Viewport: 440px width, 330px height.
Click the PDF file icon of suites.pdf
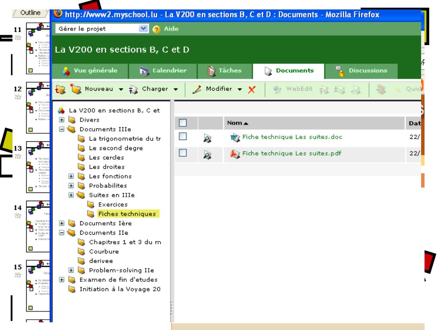[x=235, y=154]
